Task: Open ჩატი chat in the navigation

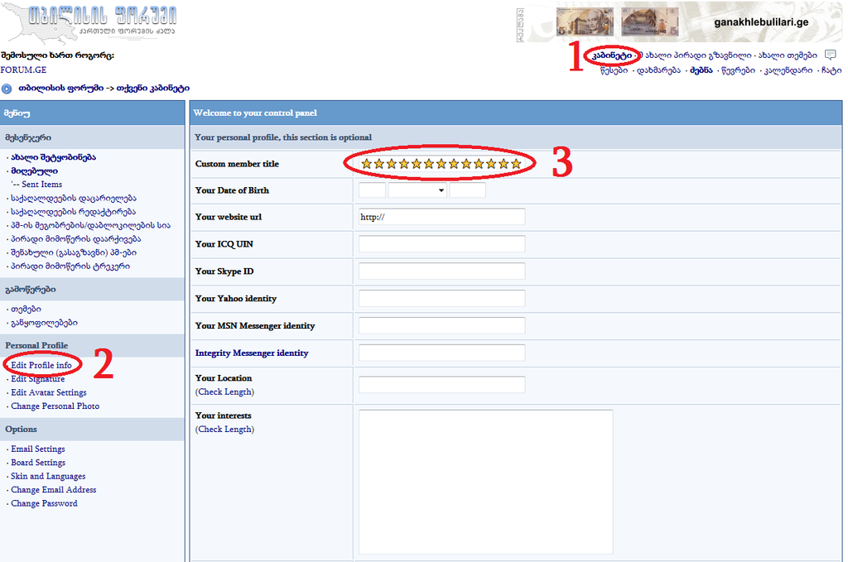Action: coord(831,70)
